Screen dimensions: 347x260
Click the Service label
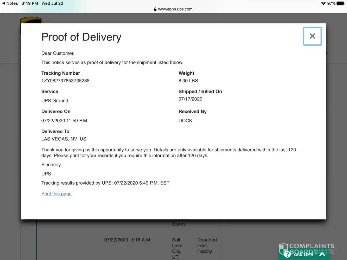(50, 92)
